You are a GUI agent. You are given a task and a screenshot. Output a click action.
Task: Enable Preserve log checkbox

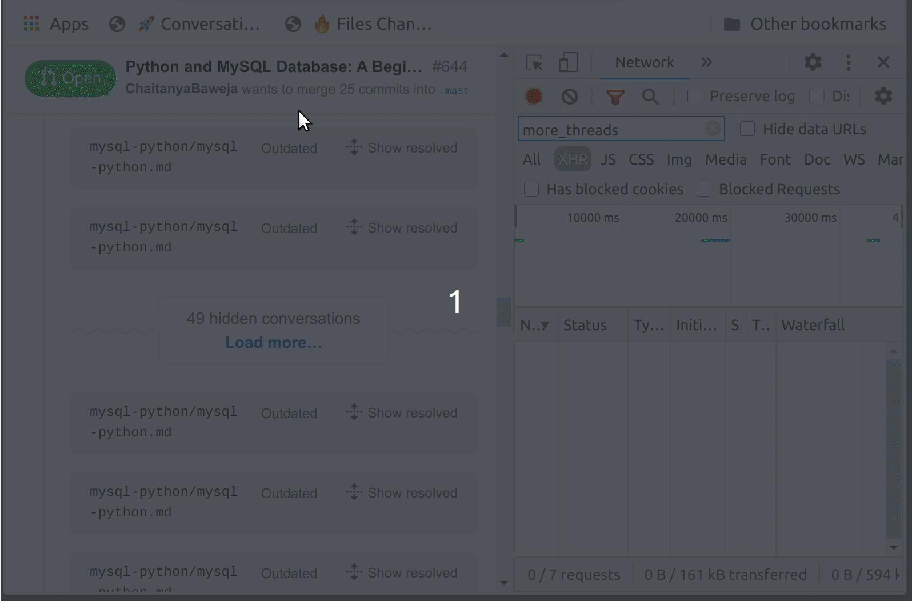coord(695,96)
